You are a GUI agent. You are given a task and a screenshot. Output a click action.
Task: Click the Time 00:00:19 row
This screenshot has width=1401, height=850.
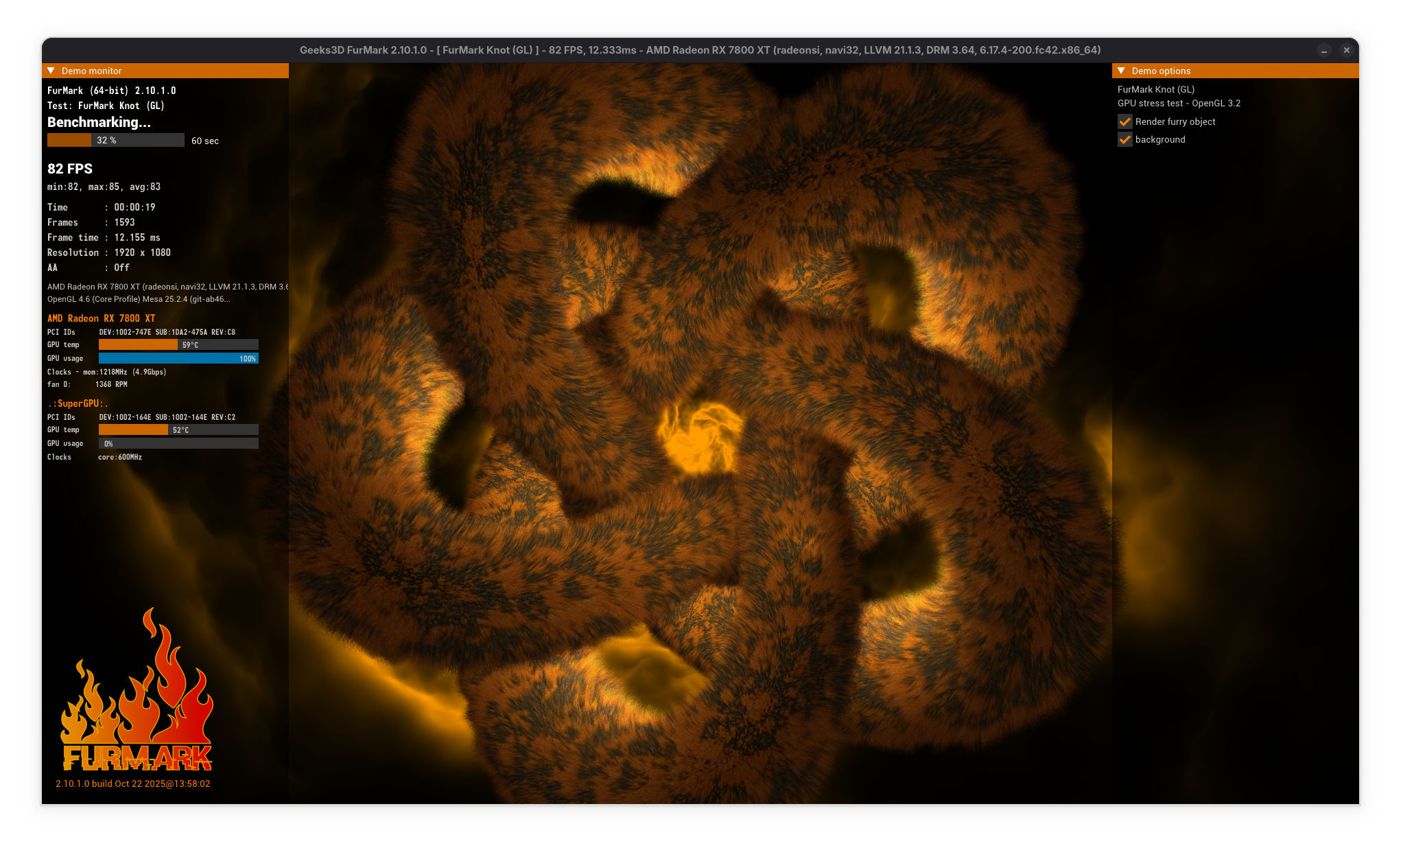coord(102,207)
